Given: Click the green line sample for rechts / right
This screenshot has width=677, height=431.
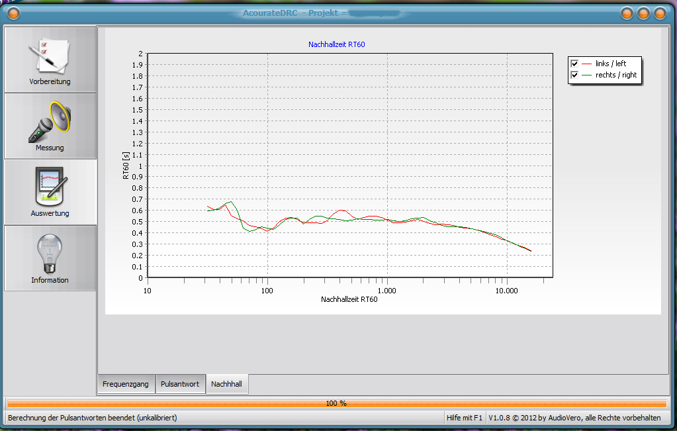Looking at the screenshot, I should pyautogui.click(x=587, y=75).
